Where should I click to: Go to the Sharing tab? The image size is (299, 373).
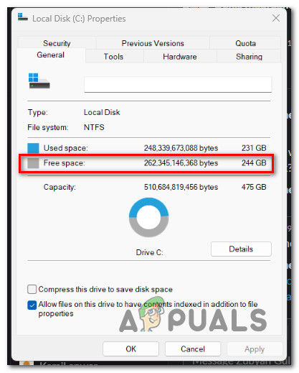pos(249,57)
